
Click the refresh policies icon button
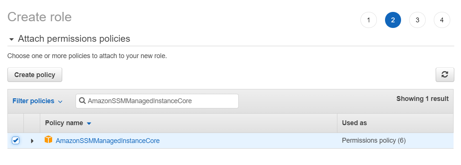(x=445, y=74)
